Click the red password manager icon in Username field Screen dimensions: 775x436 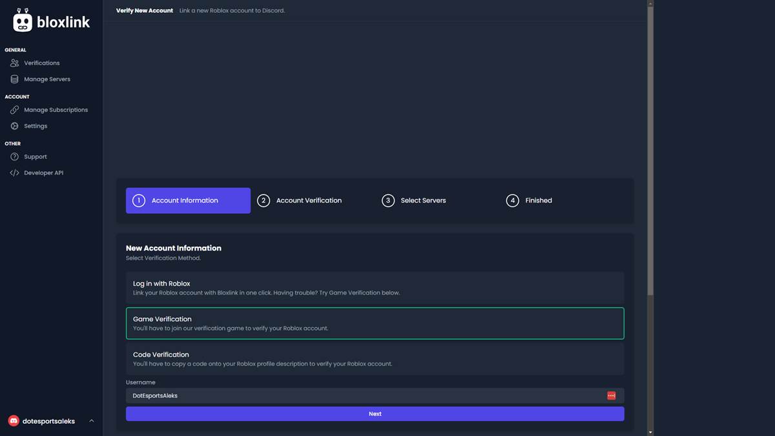coord(611,395)
